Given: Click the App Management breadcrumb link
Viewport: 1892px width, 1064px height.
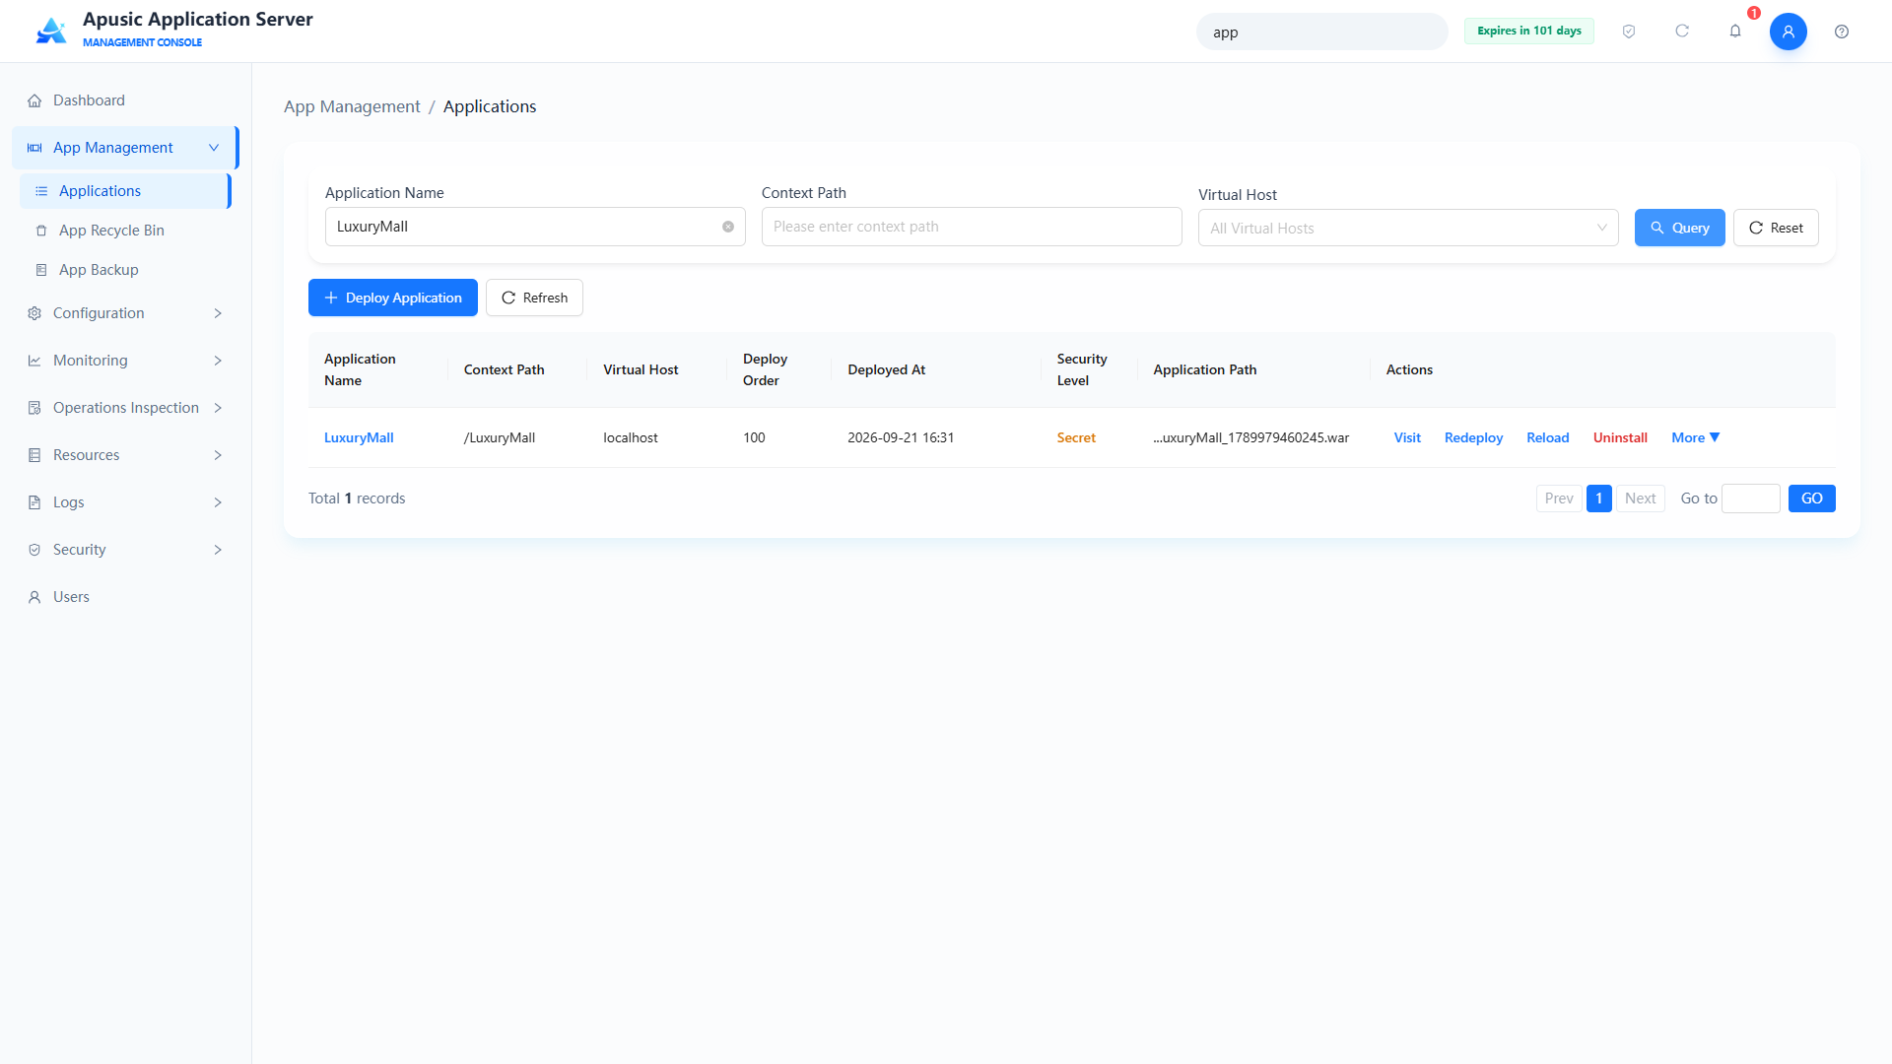Looking at the screenshot, I should click(x=352, y=106).
